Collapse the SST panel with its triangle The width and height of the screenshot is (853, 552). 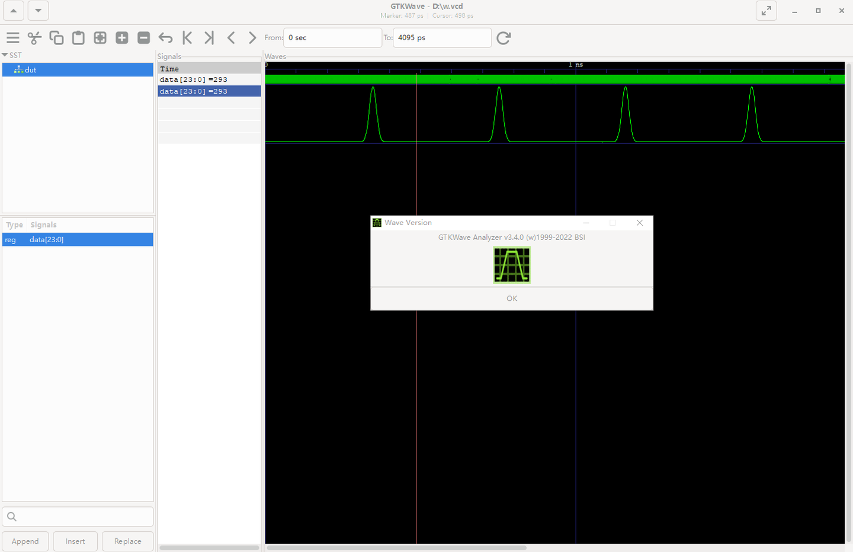[x=5, y=54]
